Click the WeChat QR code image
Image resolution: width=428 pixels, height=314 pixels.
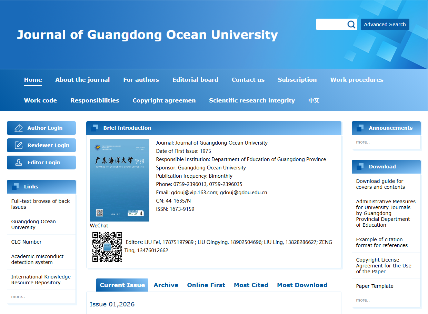(x=107, y=247)
